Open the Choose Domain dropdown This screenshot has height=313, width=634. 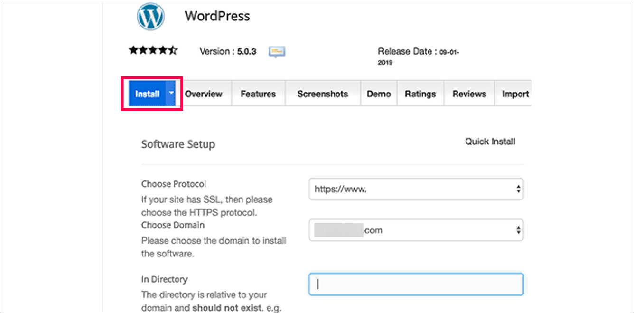click(416, 230)
